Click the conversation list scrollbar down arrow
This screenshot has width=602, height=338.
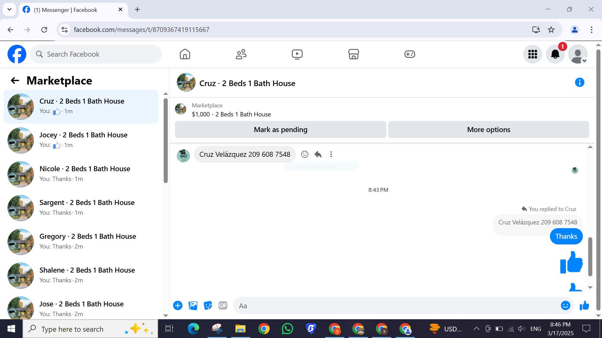click(x=166, y=316)
